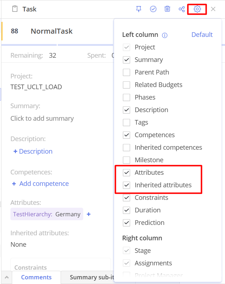Open settings via the gear icon
225x284 pixels.
pos(197,9)
